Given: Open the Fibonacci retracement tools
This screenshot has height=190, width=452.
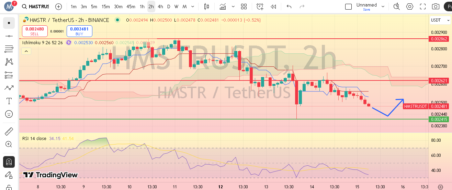Looking at the screenshot, I should point(9,49).
